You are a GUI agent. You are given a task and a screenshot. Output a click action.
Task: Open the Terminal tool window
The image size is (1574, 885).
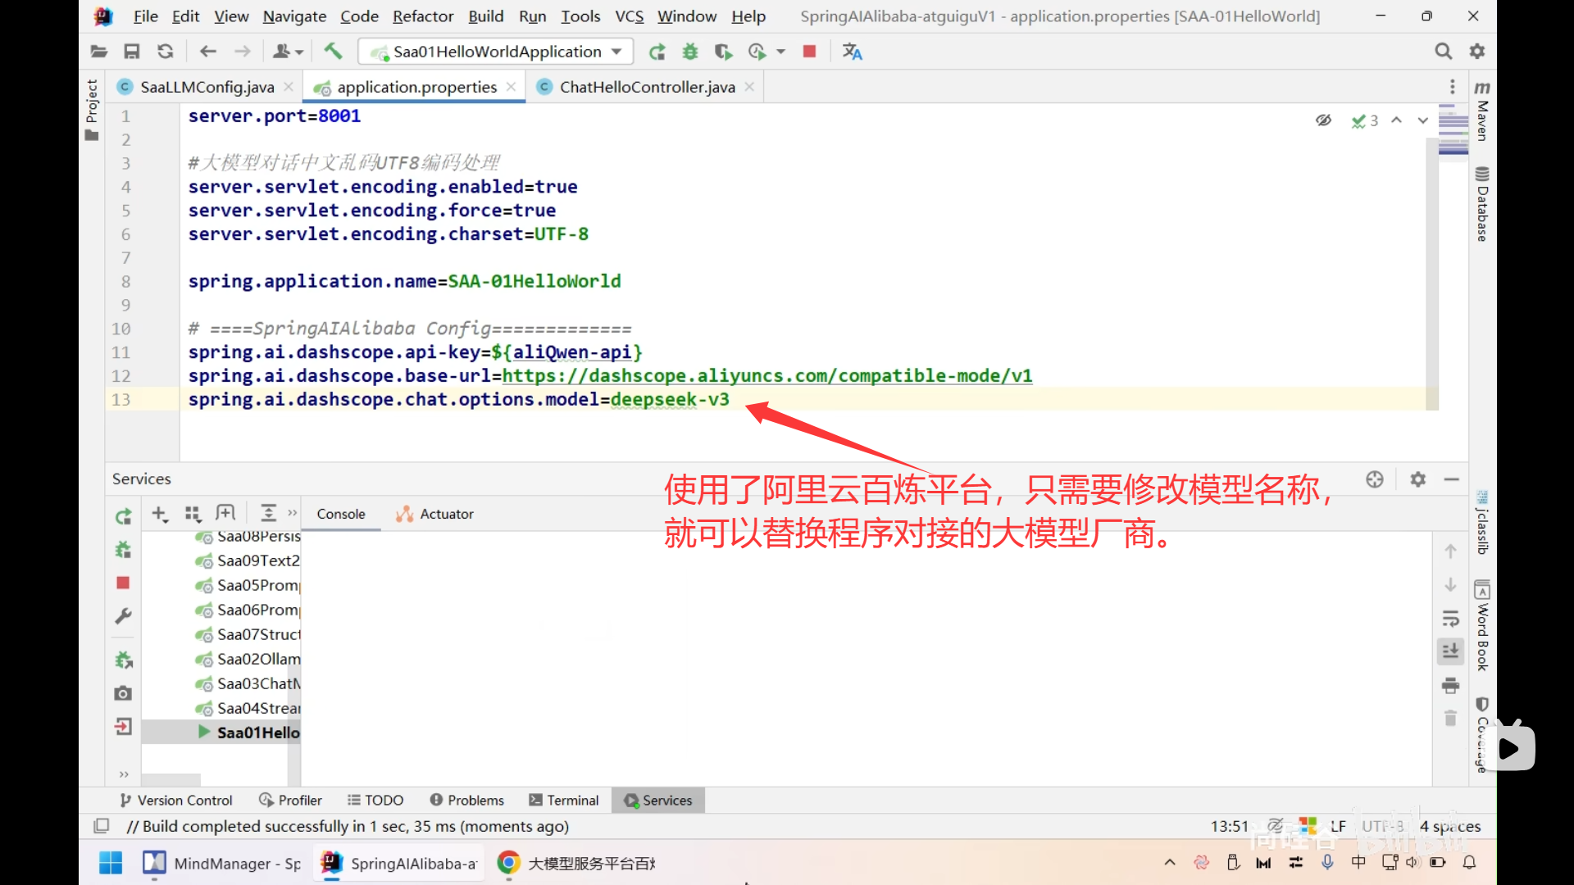tap(564, 801)
